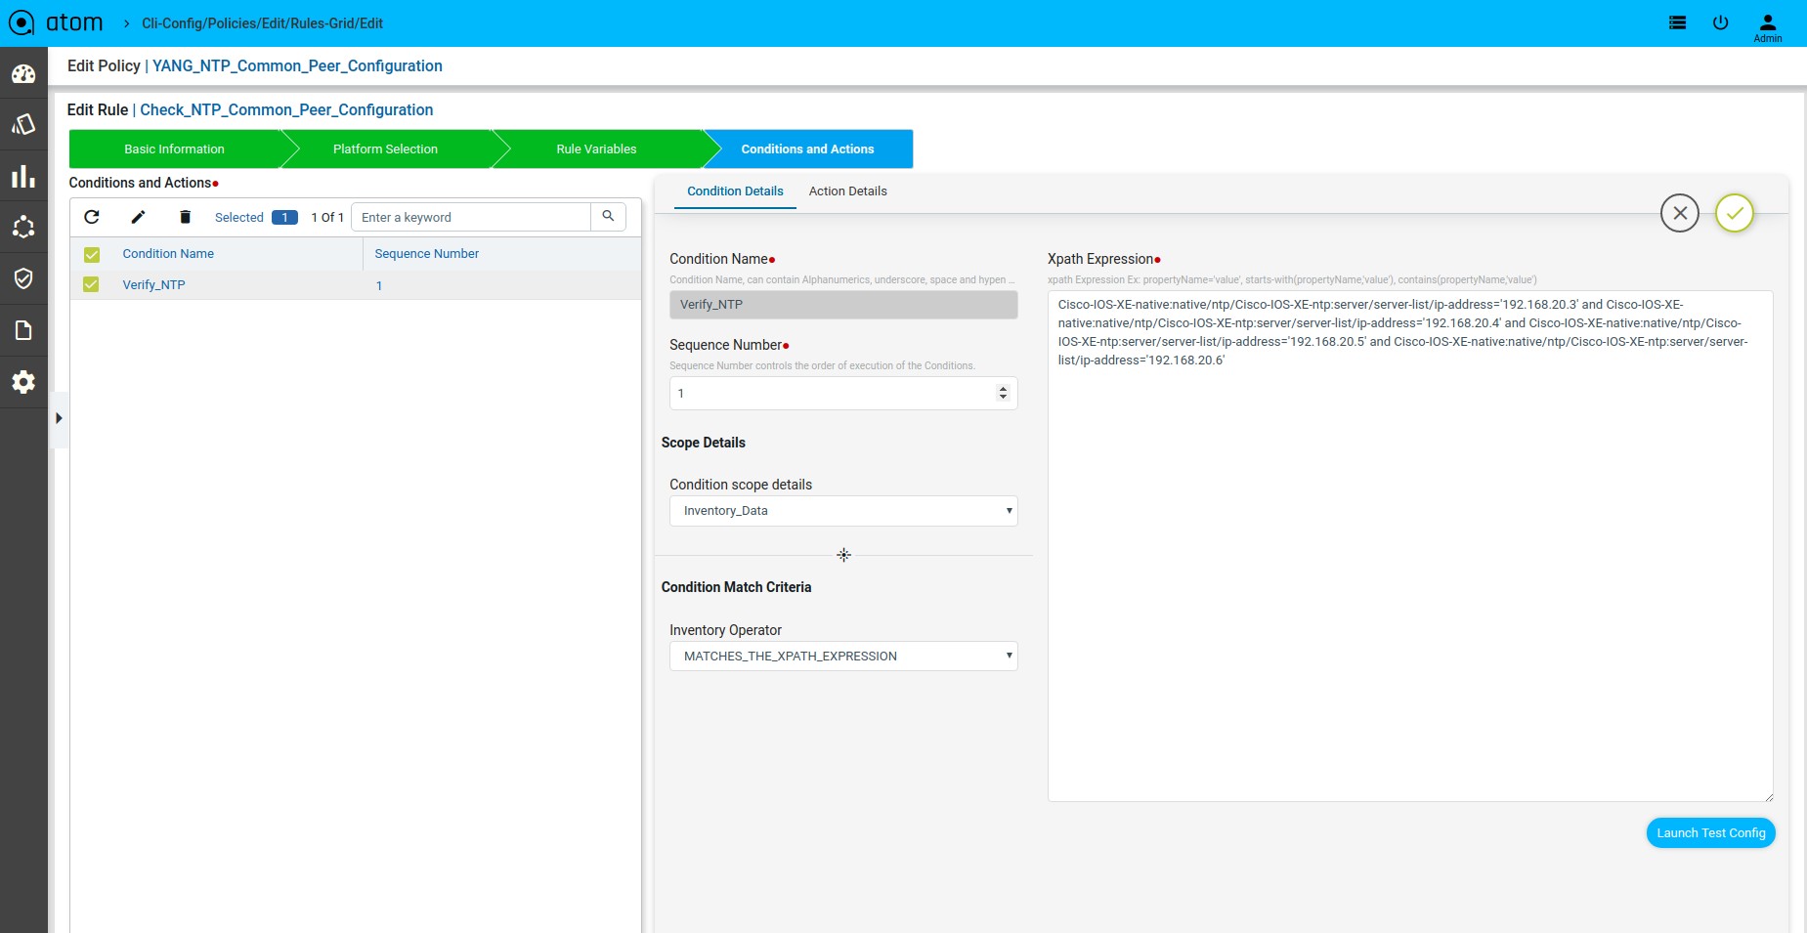Click the Sequence Number stepper arrows
The width and height of the screenshot is (1807, 933).
1003,393
